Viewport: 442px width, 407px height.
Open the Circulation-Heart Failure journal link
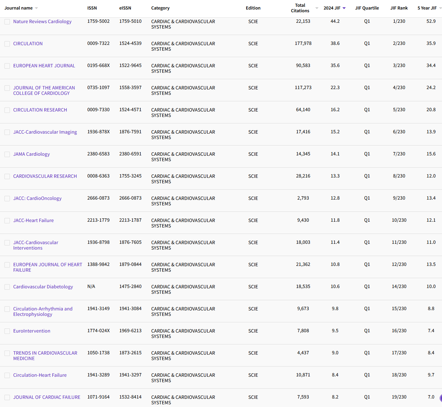click(40, 375)
